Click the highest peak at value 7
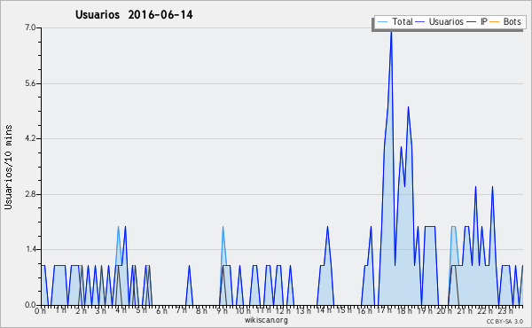This screenshot has width=532, height=328. coord(391,32)
